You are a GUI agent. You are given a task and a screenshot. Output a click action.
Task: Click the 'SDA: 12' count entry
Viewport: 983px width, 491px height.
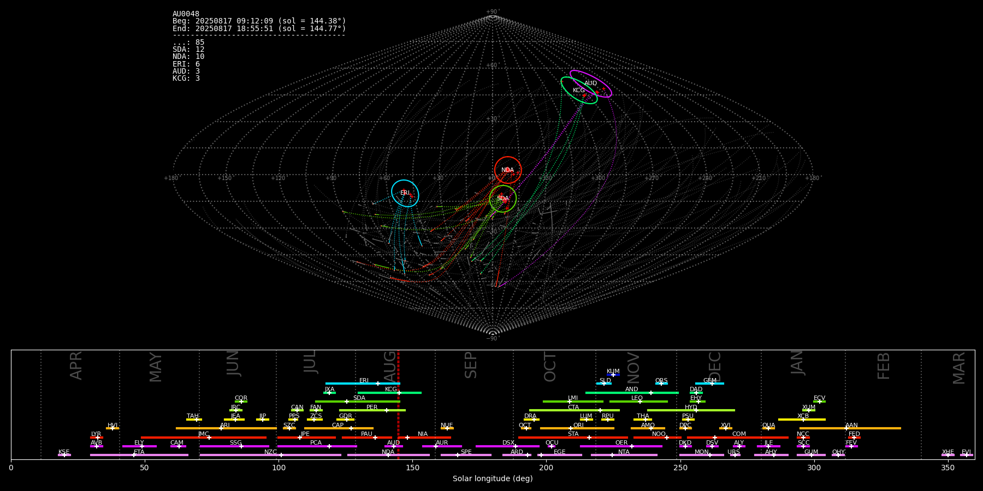pos(188,50)
